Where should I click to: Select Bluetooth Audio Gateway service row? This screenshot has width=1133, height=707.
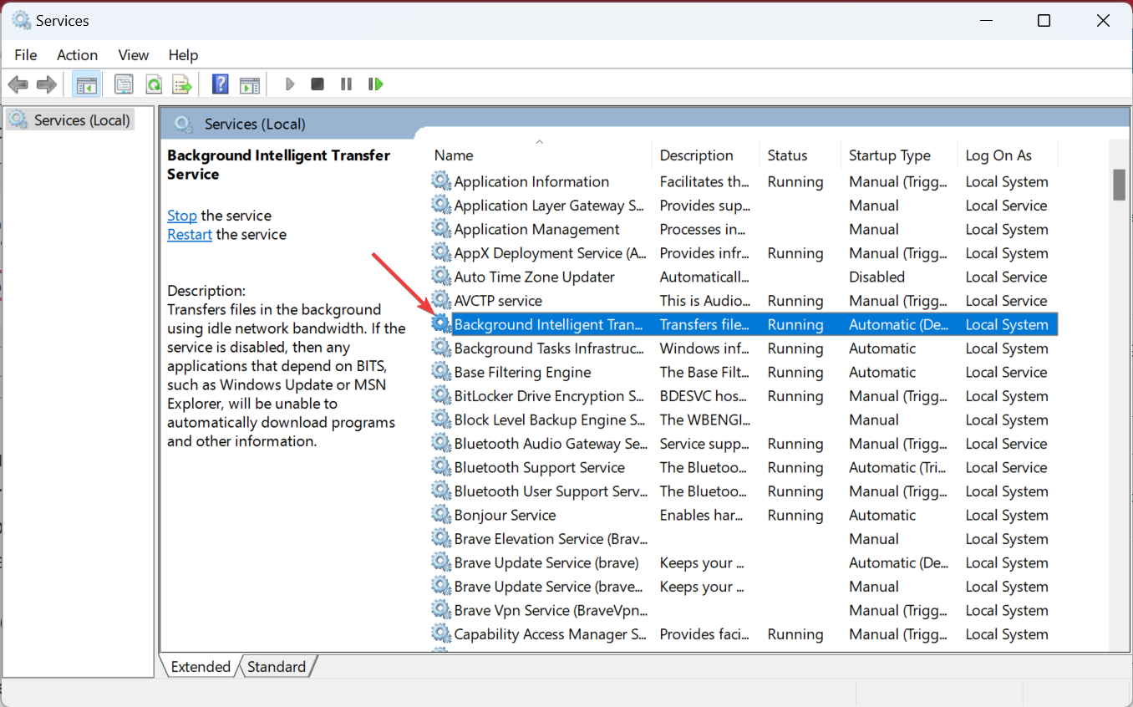(x=744, y=444)
